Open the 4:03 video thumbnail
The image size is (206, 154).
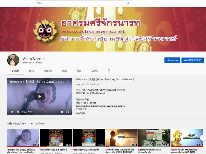pos(23,138)
